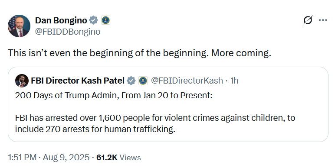
Task: Click the Dan Bongino display name
Action: pyautogui.click(x=61, y=20)
